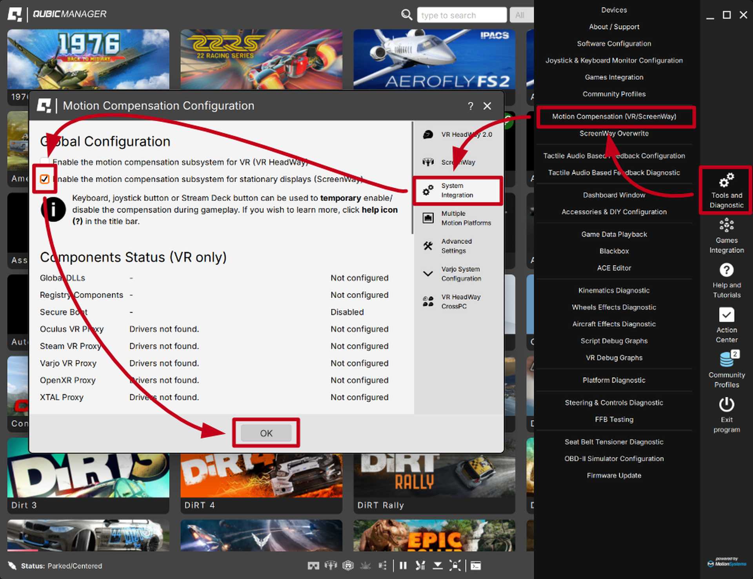Open Software Configuration menu entry

click(614, 44)
